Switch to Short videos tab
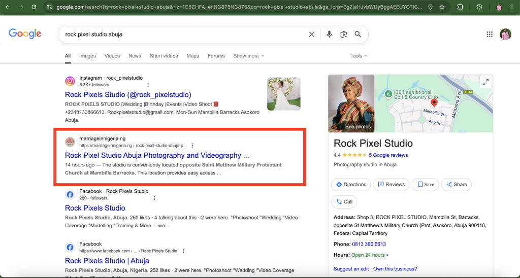Viewport: 520px width, 278px height. click(x=164, y=56)
